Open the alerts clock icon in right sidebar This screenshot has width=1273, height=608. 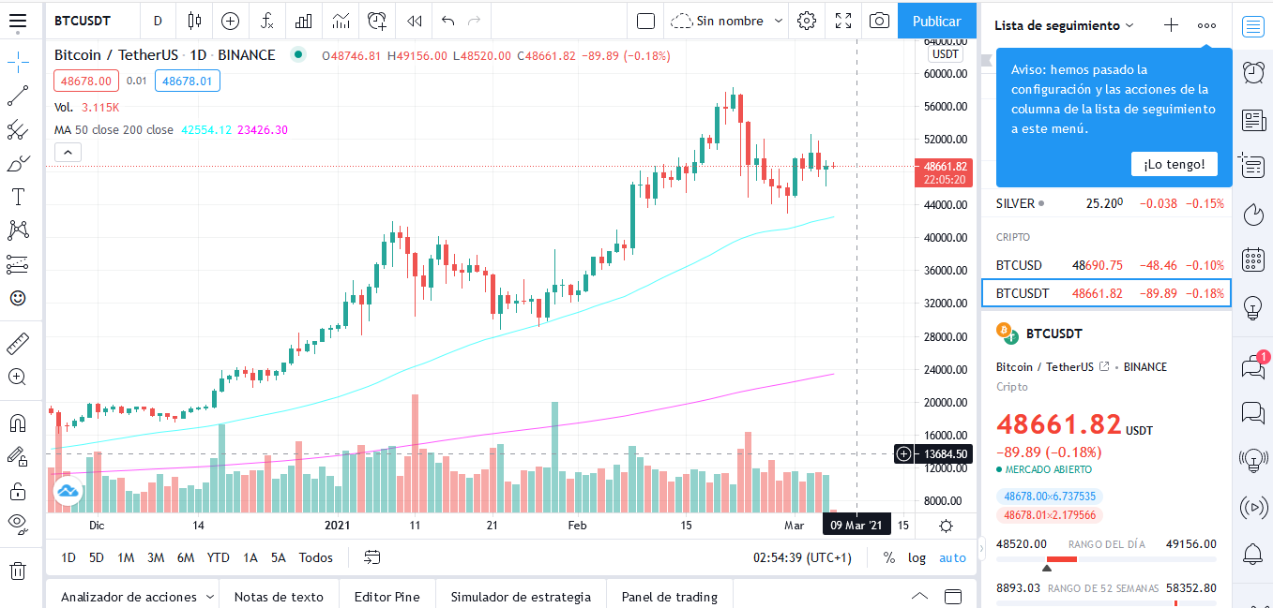point(1252,72)
